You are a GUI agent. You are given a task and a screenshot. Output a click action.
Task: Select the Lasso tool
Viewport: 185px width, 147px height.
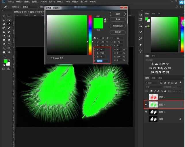[x=4, y=20]
